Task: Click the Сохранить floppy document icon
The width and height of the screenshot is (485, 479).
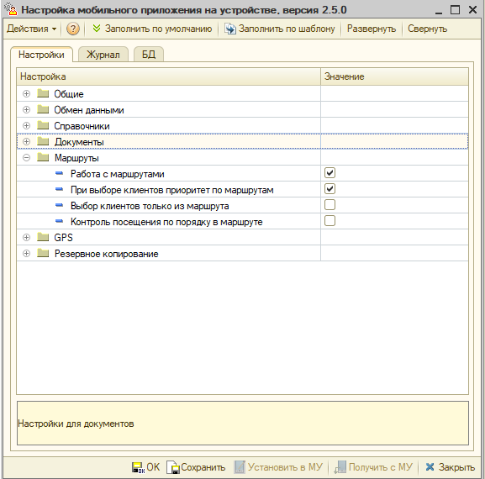Action: coord(173,467)
